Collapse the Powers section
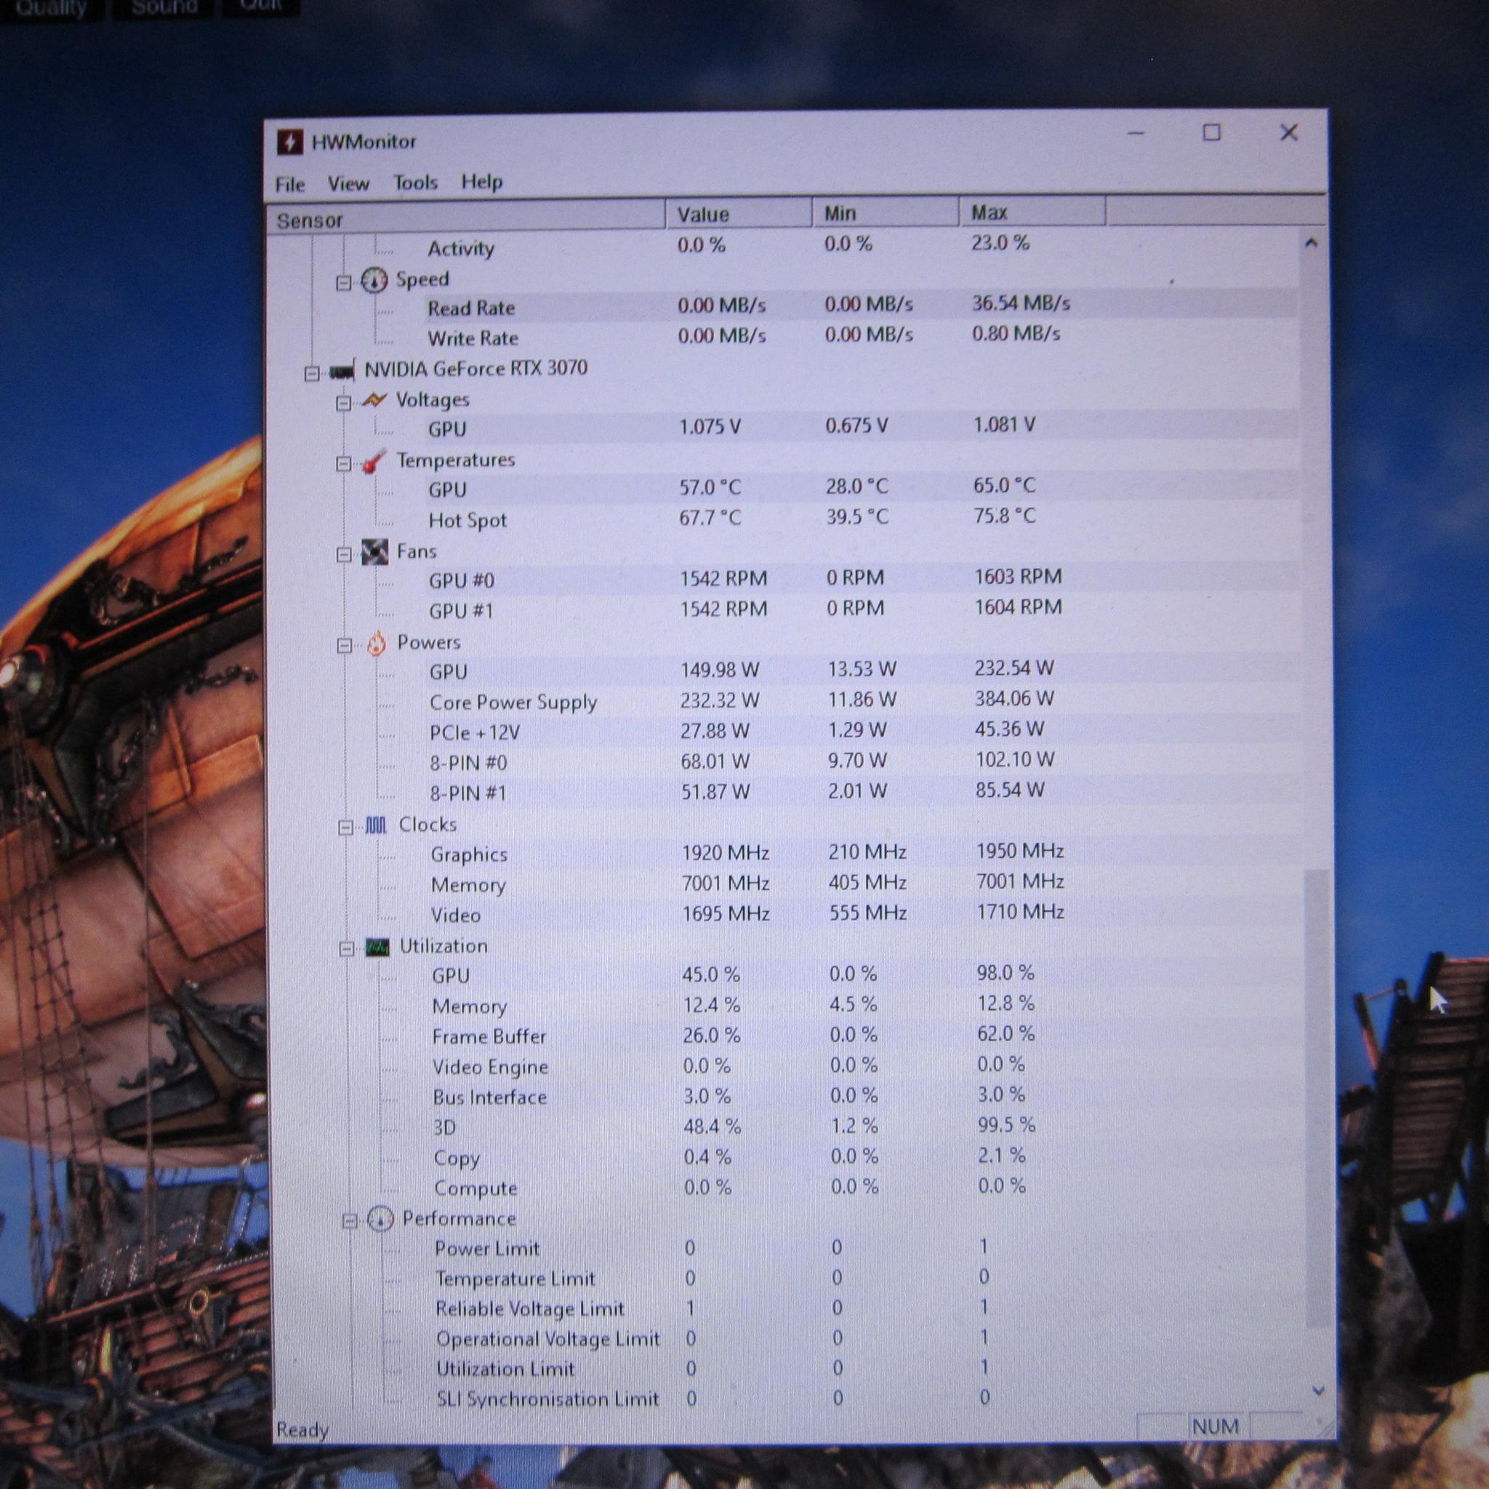This screenshot has height=1489, width=1489. click(x=345, y=646)
